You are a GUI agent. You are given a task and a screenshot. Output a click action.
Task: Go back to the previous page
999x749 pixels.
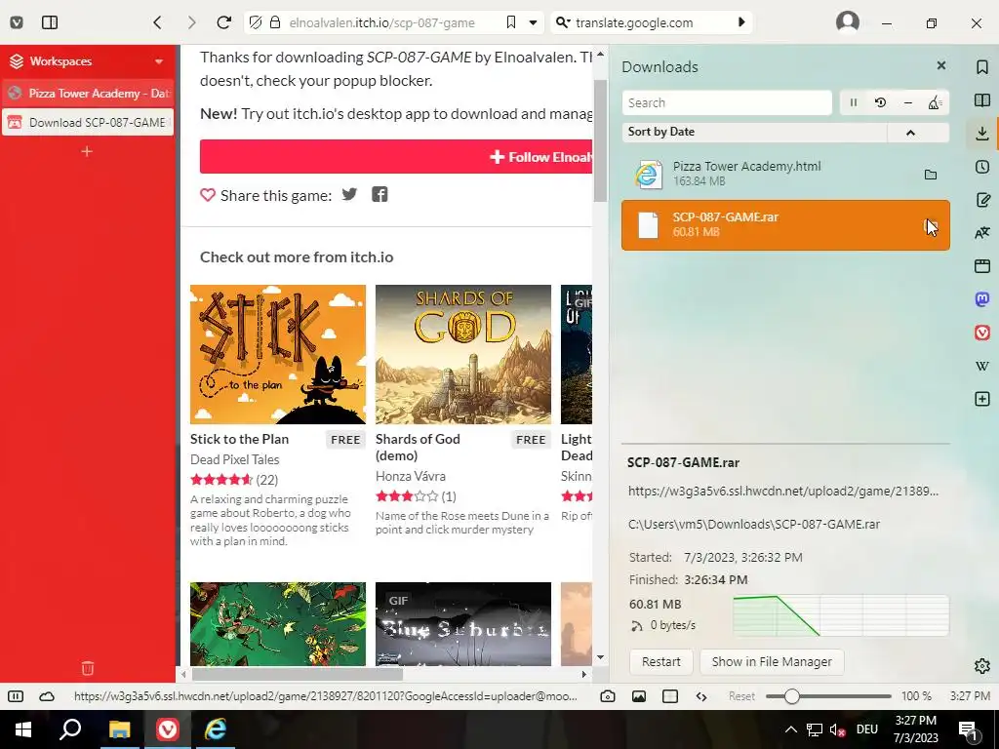[x=157, y=23]
